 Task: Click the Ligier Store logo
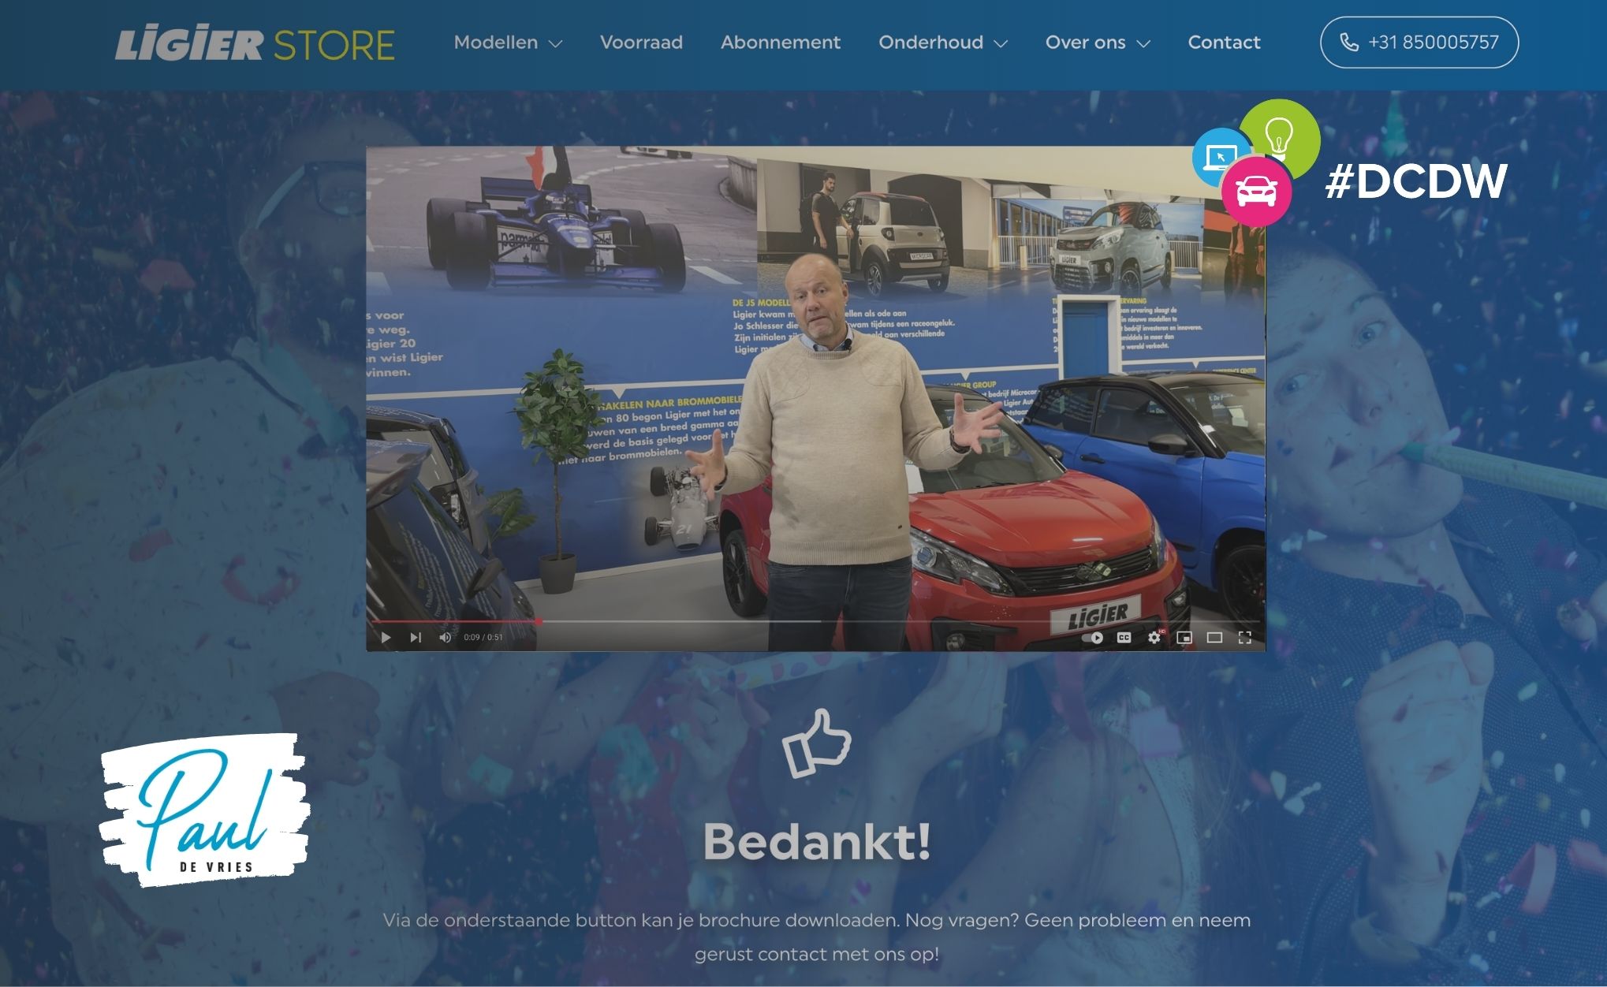pos(255,44)
